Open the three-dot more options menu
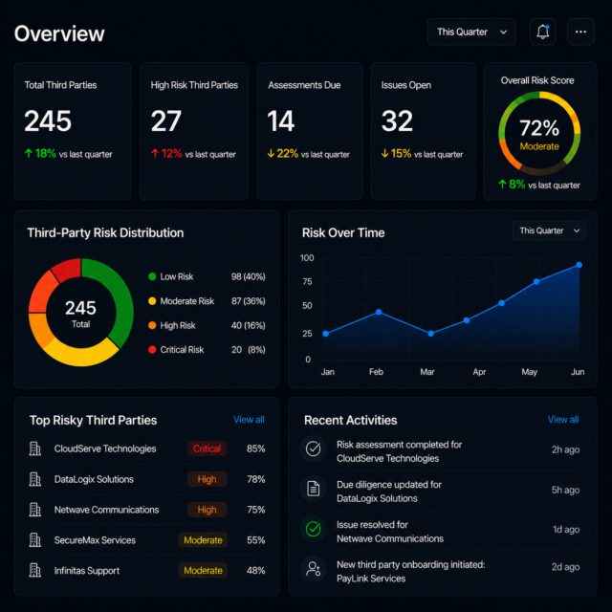This screenshot has height=612, width=612. [580, 32]
